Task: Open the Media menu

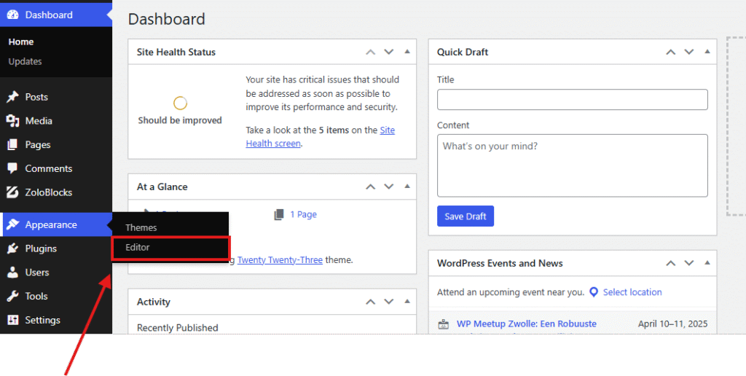Action: pos(56,121)
